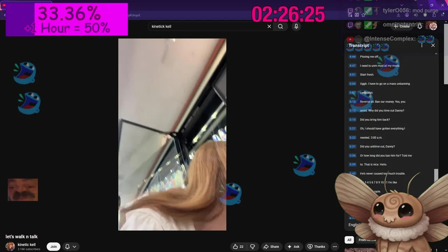Select transcript line 'Or how long did you ban him for? Told me'
The width and height of the screenshot is (448, 252).
[x=386, y=155]
